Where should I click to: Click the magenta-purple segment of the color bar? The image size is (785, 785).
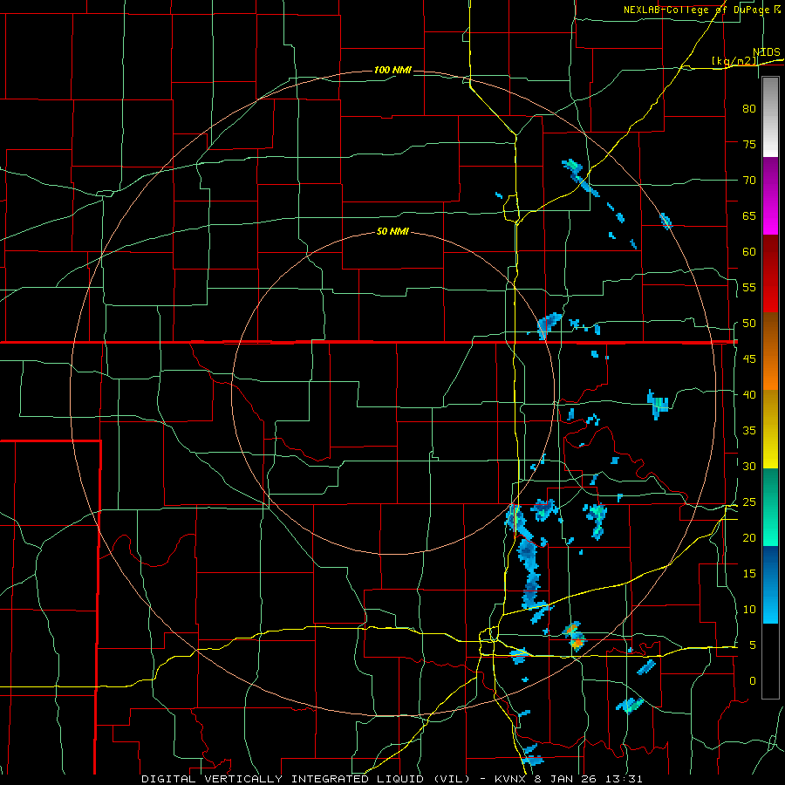click(770, 195)
